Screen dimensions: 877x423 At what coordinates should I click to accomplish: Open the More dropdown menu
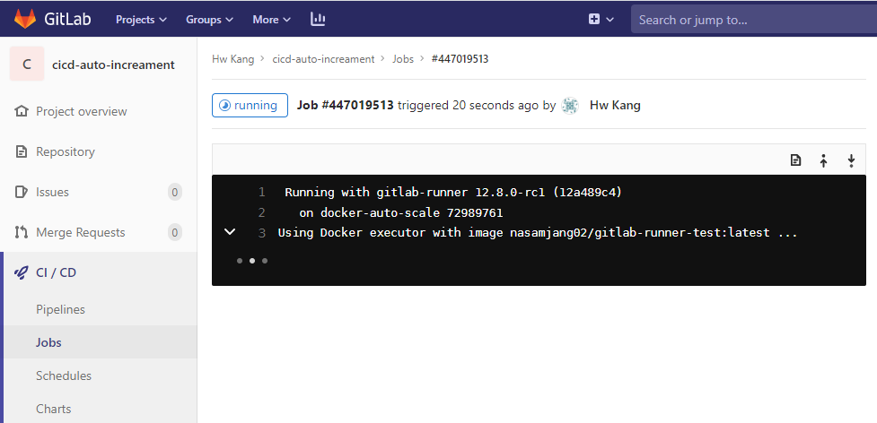point(271,20)
